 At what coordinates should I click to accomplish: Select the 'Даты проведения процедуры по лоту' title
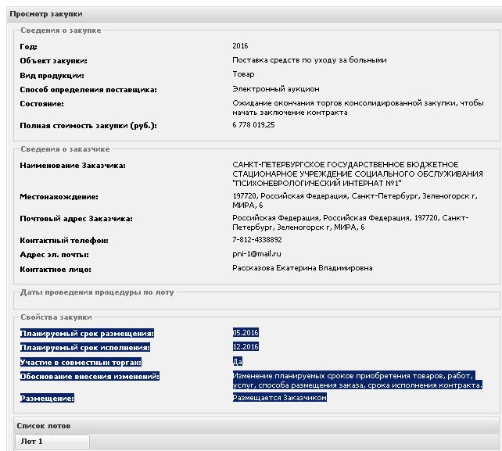[x=97, y=292]
